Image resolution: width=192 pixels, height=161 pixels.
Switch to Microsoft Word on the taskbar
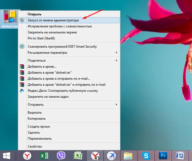tap(180, 156)
